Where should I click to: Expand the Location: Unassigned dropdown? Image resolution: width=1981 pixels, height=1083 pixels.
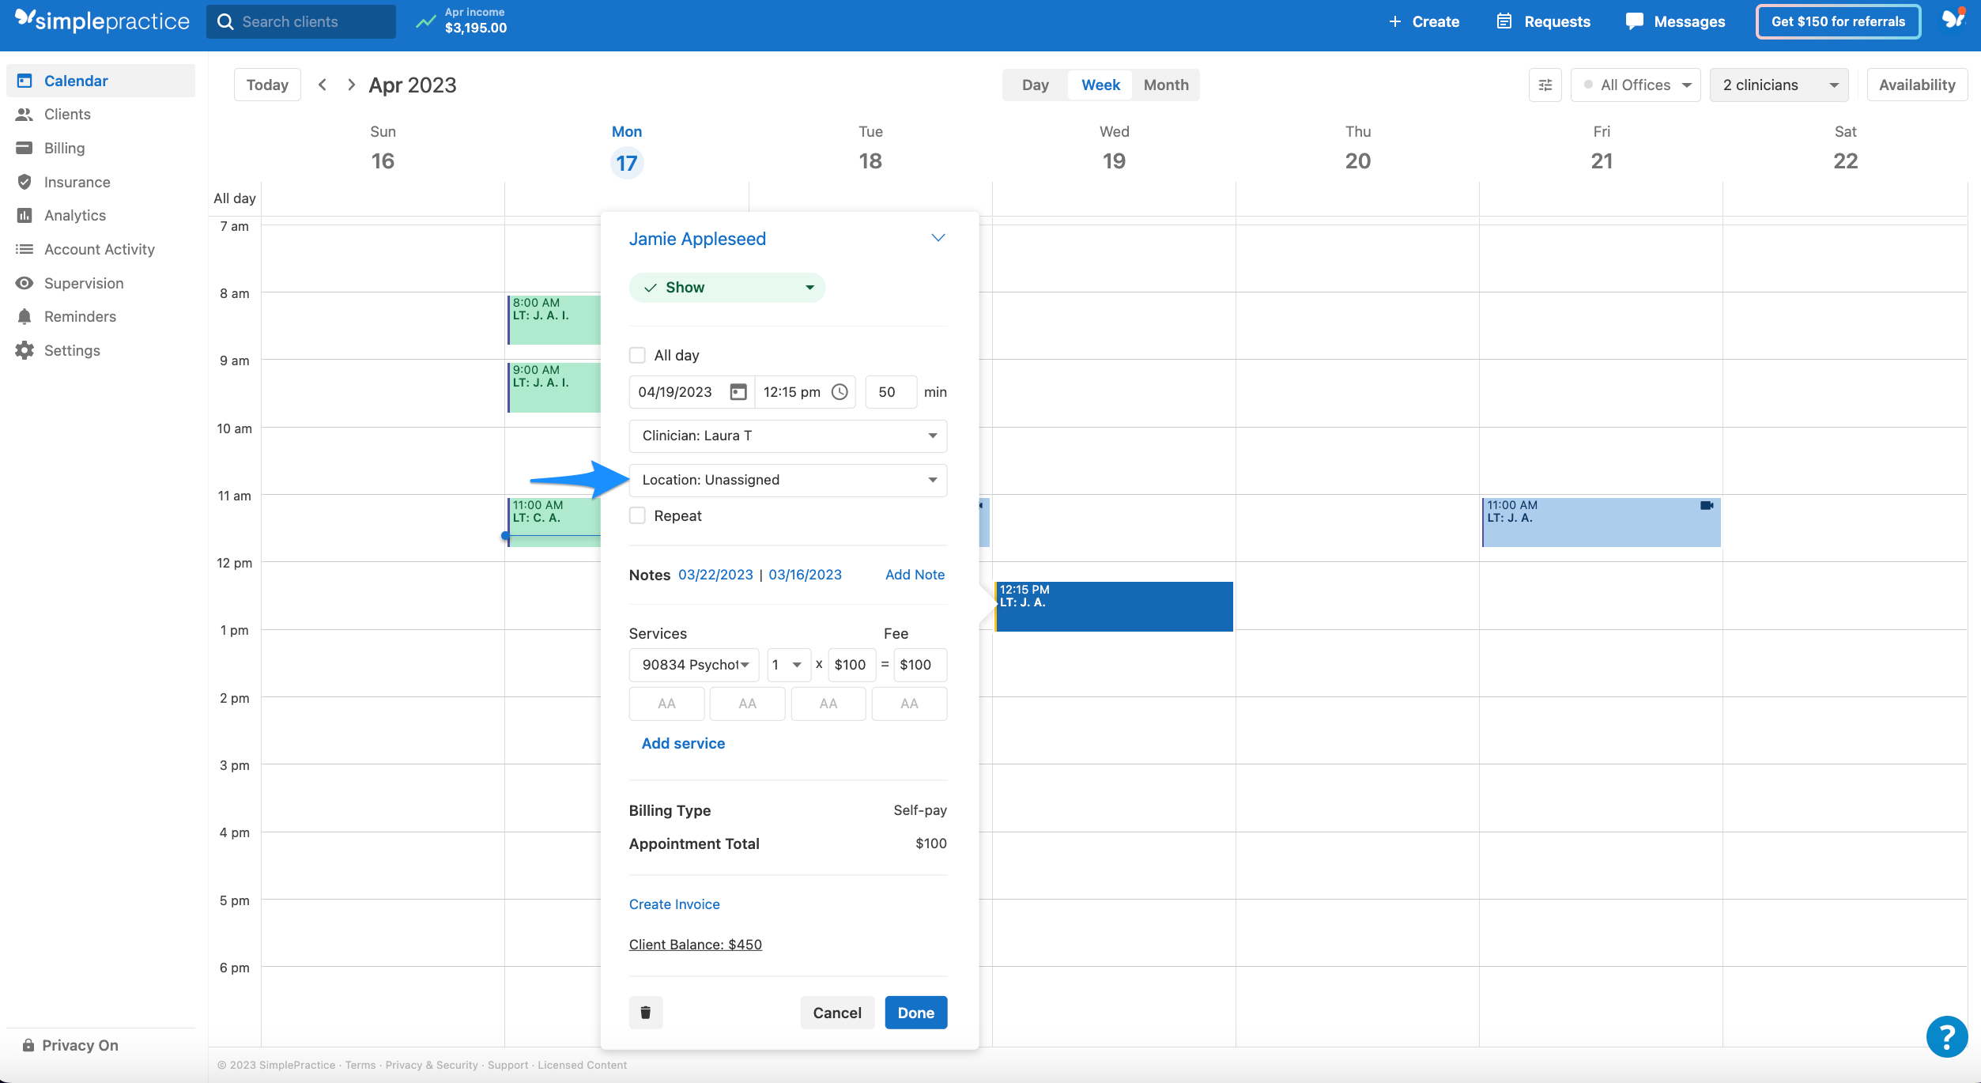click(x=787, y=480)
